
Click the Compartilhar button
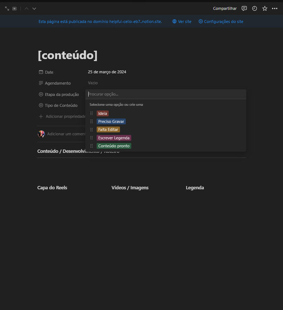tap(225, 9)
